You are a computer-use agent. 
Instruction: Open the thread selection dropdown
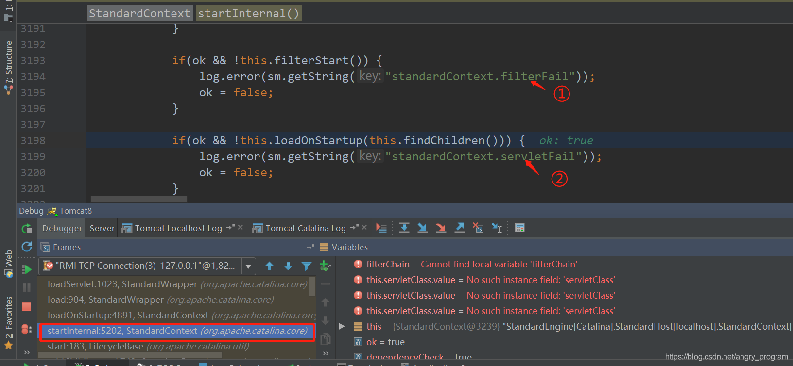point(248,266)
